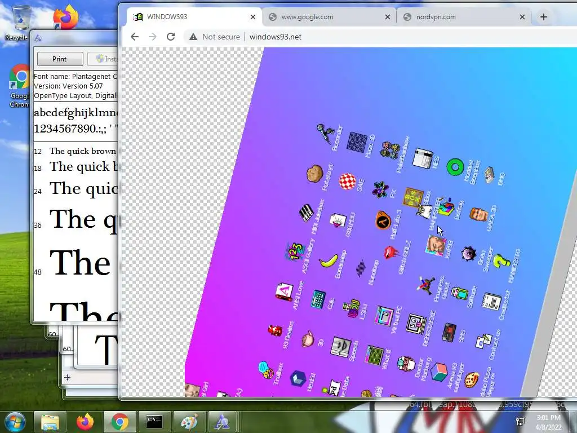This screenshot has height=433, width=577.
Task: Open the 3D teapot icon
Action: (x=307, y=339)
